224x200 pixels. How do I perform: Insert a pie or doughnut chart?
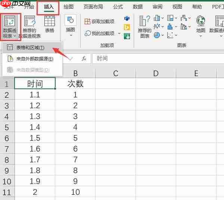(157, 35)
